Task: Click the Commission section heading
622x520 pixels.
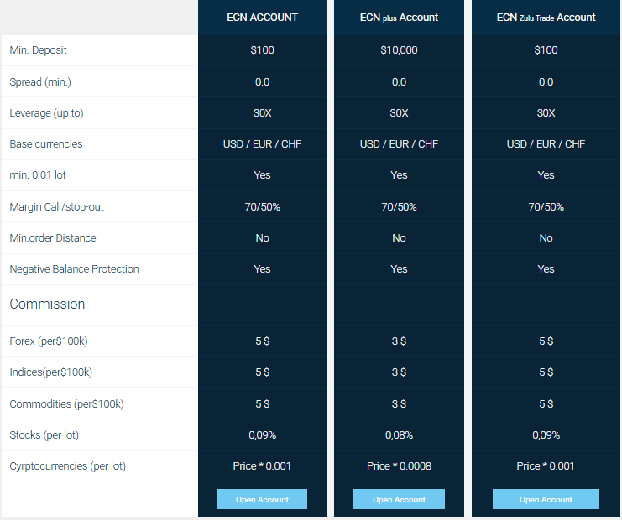Action: (47, 304)
